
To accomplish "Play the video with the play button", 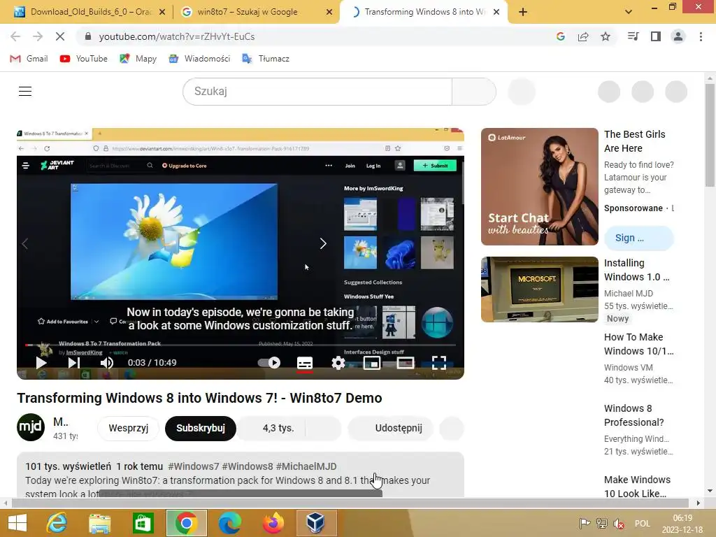I will coord(41,363).
